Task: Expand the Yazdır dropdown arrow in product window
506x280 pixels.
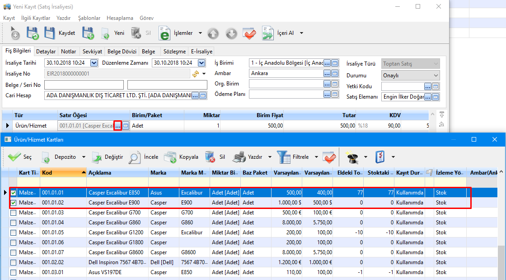Action: coord(270,157)
